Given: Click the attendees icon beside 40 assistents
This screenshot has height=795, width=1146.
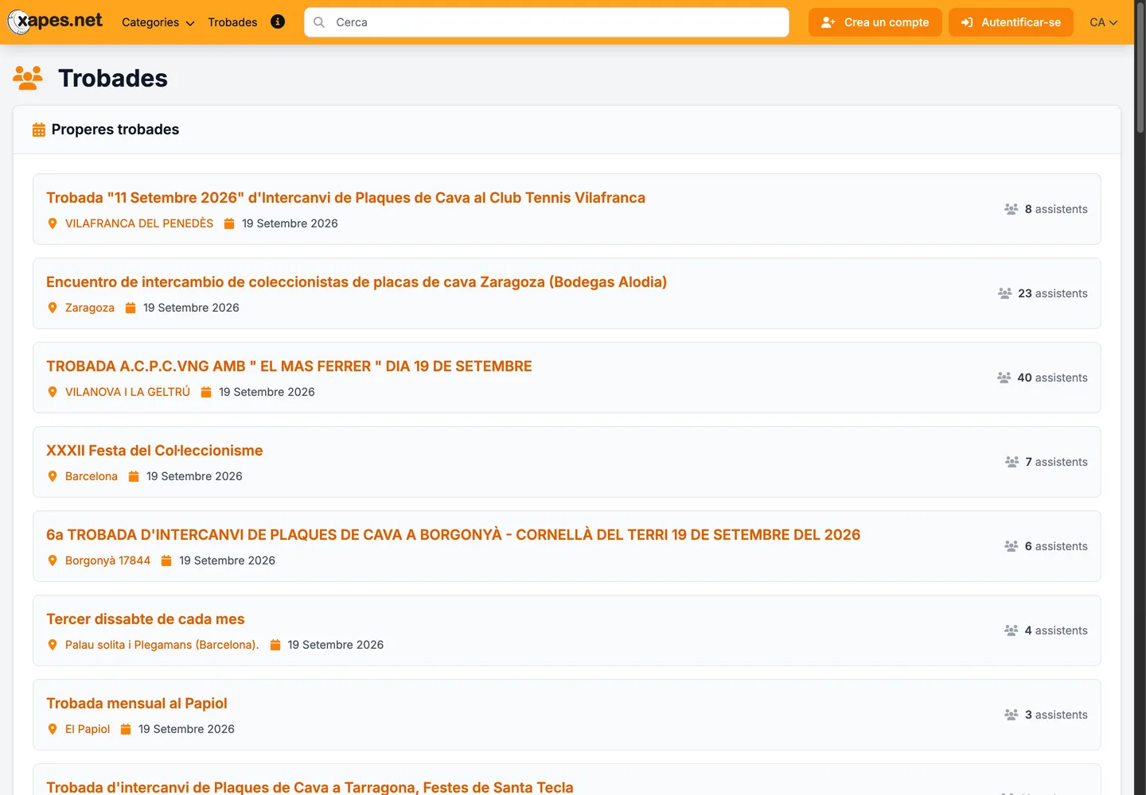Looking at the screenshot, I should 1004,378.
